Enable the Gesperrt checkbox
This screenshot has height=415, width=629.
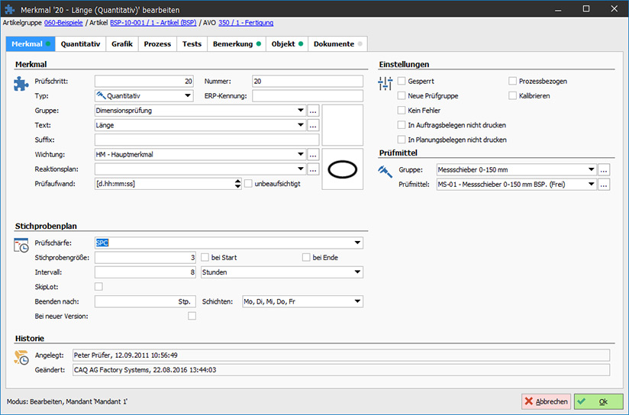(x=402, y=81)
